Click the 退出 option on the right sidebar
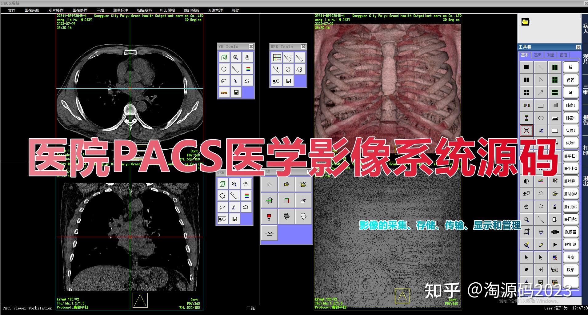Screen dimensions: 588x315 click(584, 180)
